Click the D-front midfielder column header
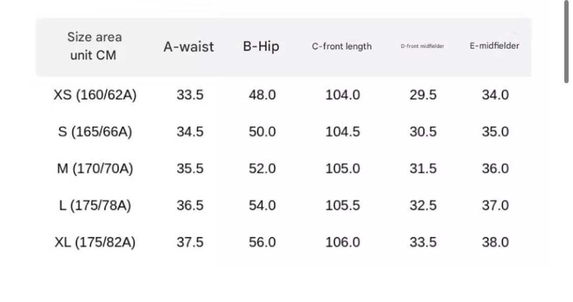Screen dimensions: 573x302 coord(422,46)
